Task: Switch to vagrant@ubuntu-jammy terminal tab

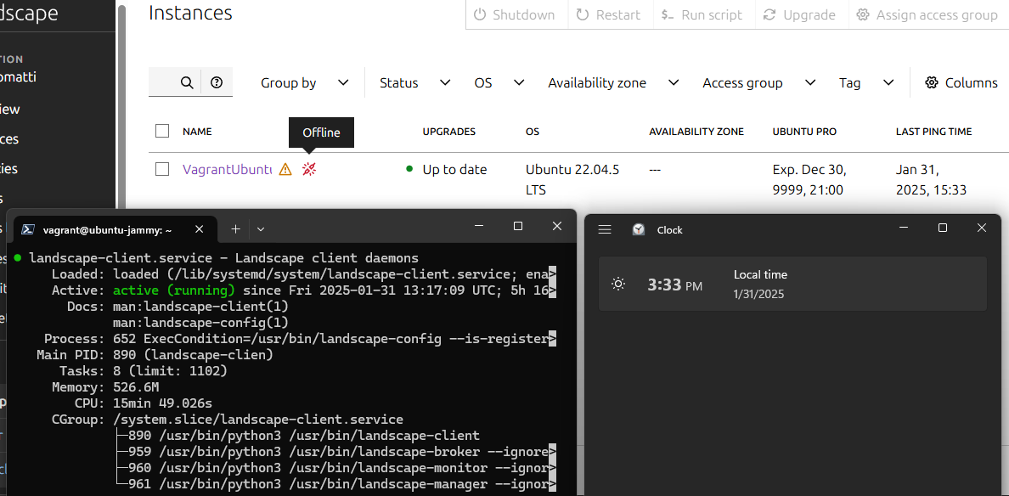Action: pos(106,229)
